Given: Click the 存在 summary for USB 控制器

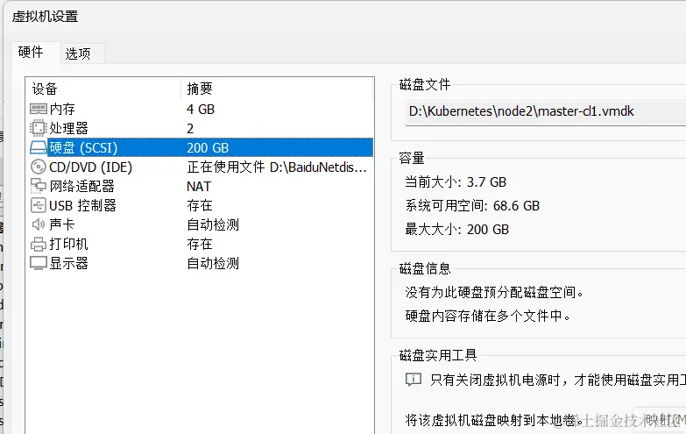Looking at the screenshot, I should point(200,205).
